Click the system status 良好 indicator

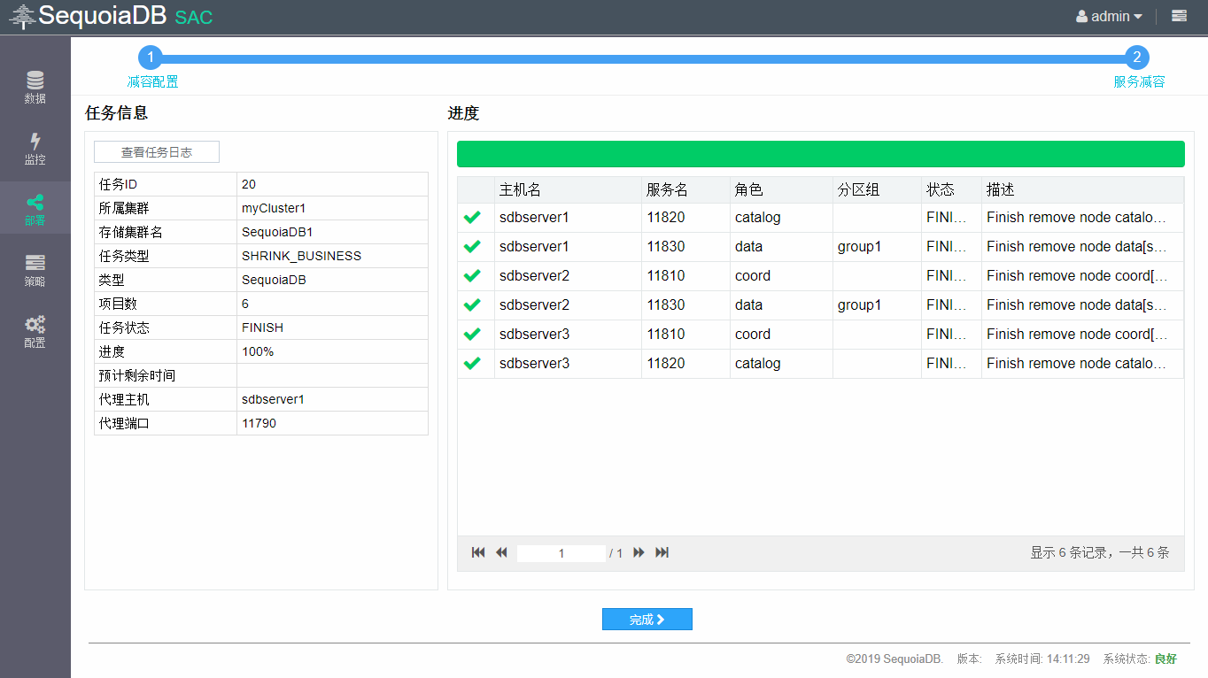(1165, 659)
